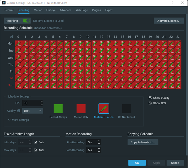The image size is (188, 168).
Task: Select the Tuesday hour 1 schedule cell
Action: tap(25, 51)
